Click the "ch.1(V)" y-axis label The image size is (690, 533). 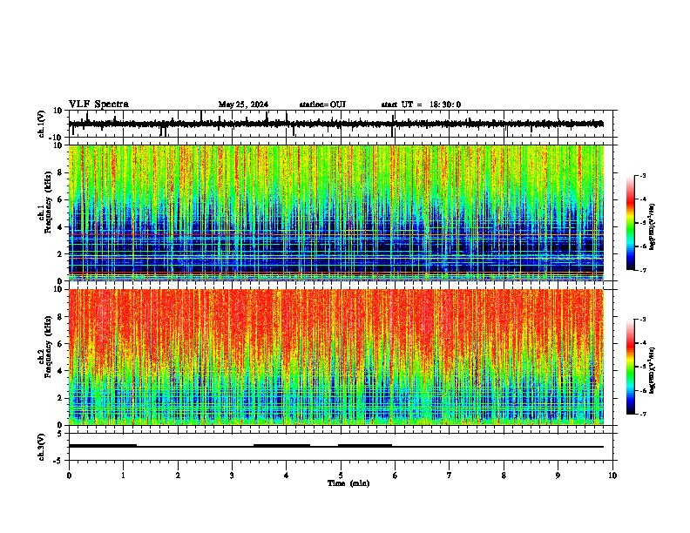[42, 124]
